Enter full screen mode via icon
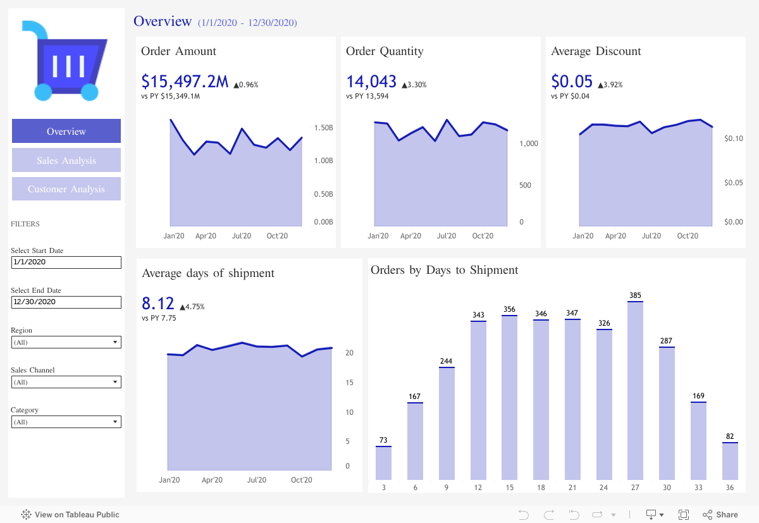The width and height of the screenshot is (759, 523). (684, 515)
